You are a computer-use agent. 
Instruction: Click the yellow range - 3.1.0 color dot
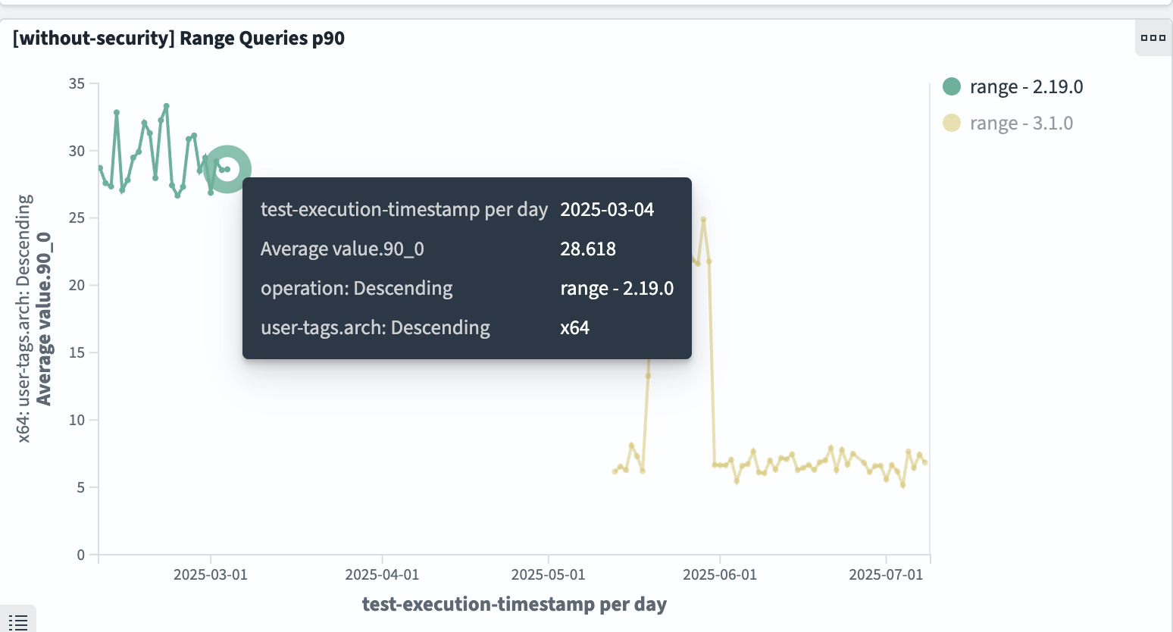952,123
